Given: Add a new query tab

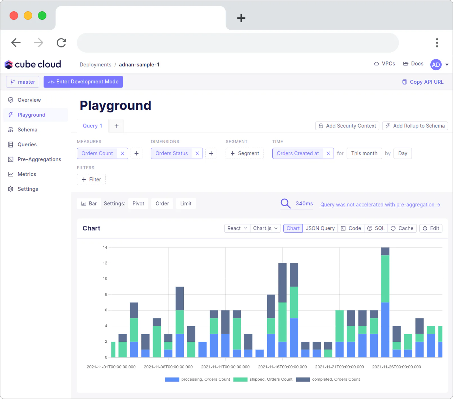Looking at the screenshot, I should pyautogui.click(x=116, y=126).
